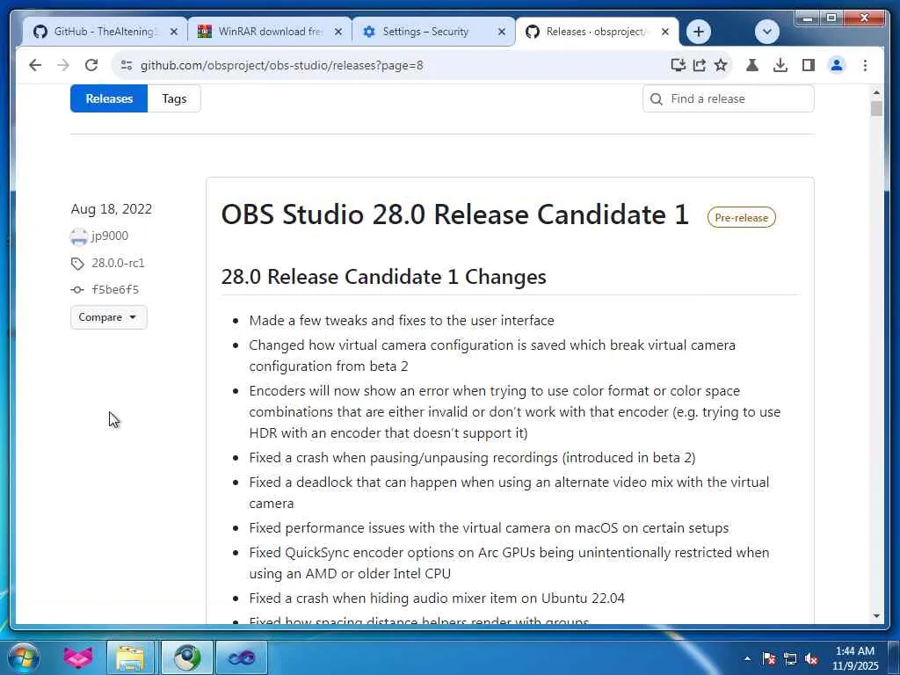Click the forward navigation arrow
This screenshot has height=675, width=900.
tap(63, 65)
